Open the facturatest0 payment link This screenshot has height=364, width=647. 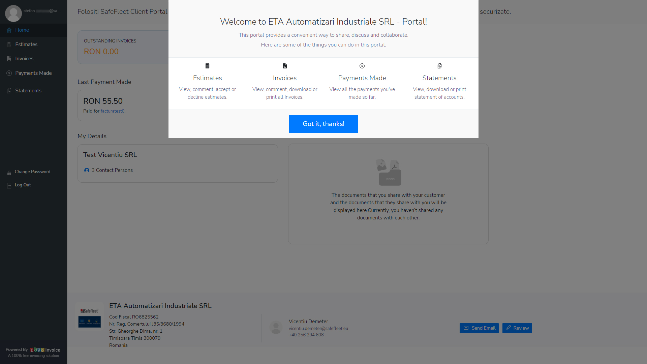click(113, 111)
